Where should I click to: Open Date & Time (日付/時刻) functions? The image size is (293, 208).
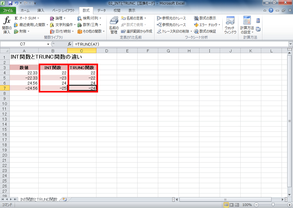coord(62,31)
